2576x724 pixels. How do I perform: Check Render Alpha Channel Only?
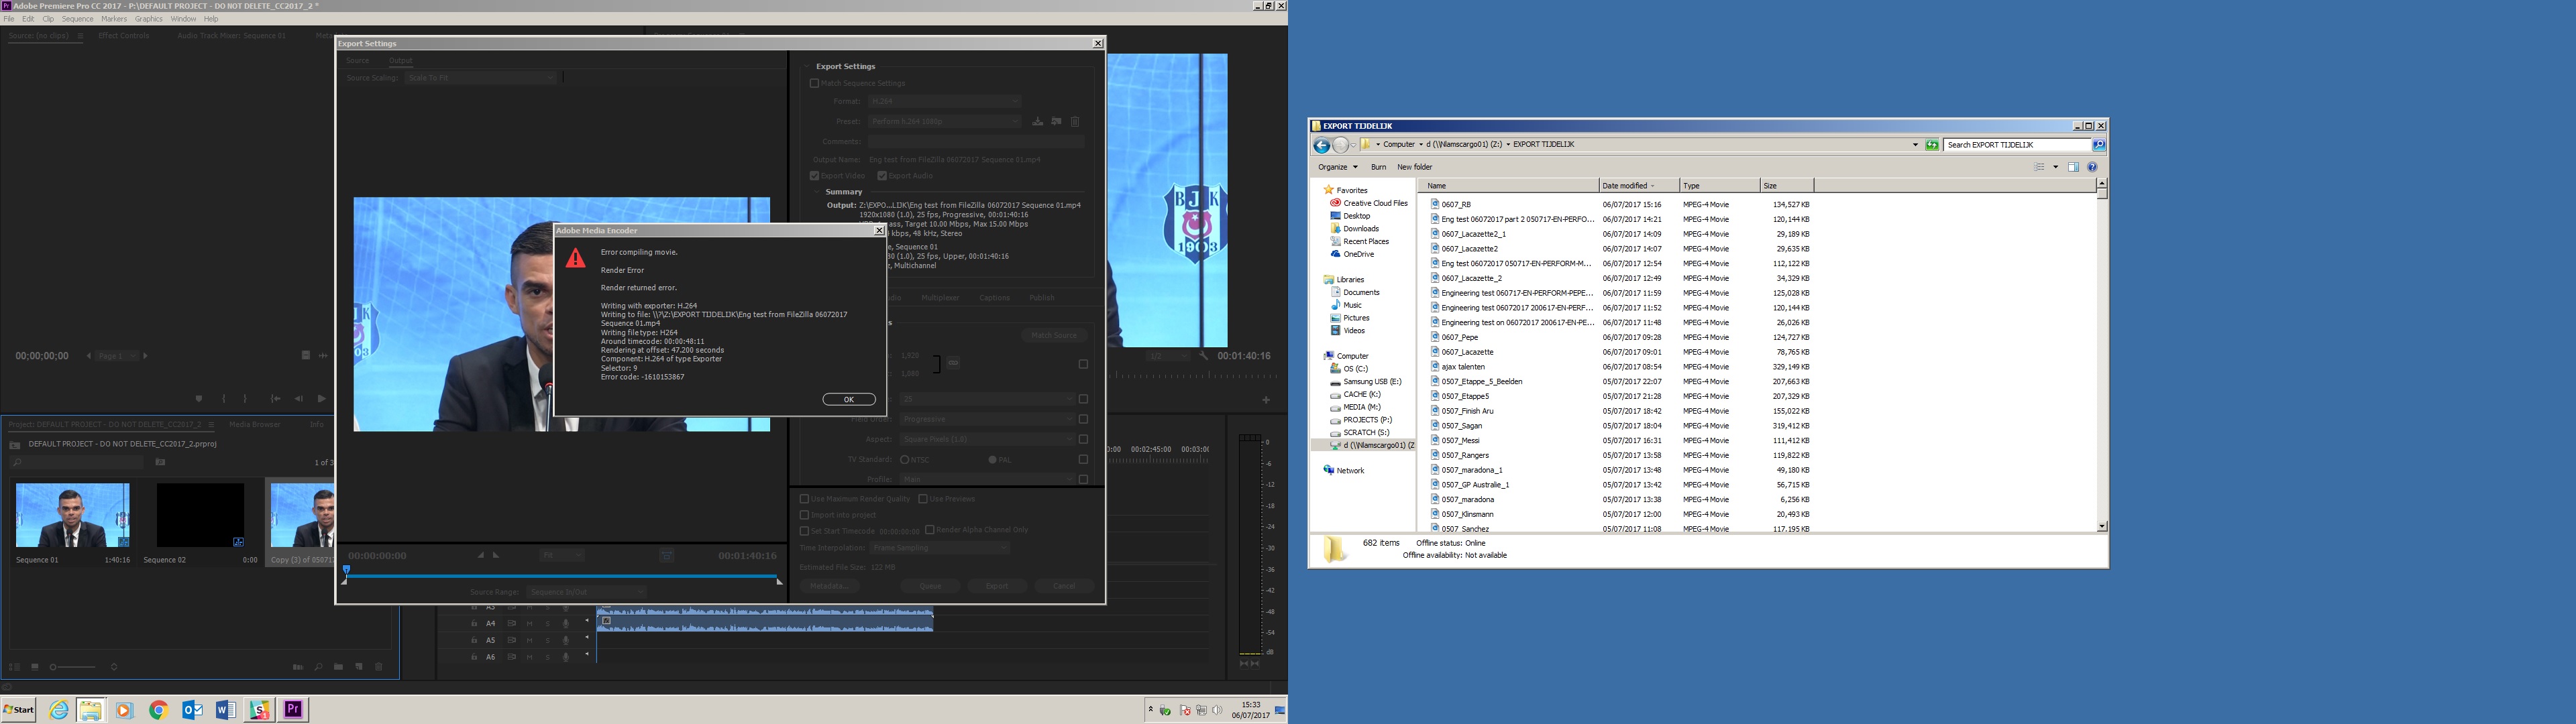click(x=930, y=530)
